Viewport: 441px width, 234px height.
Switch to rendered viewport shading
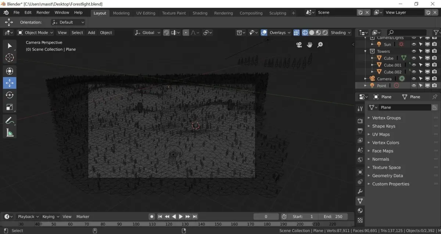click(325, 33)
